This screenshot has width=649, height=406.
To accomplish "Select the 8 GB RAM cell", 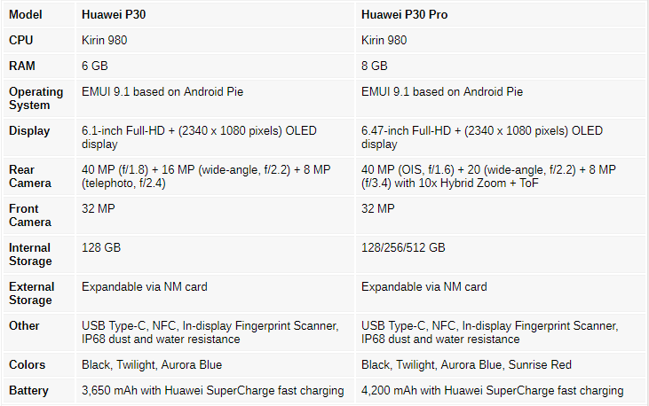I will click(x=375, y=66).
